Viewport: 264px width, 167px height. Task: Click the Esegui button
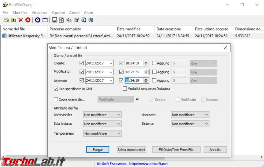tap(98, 149)
